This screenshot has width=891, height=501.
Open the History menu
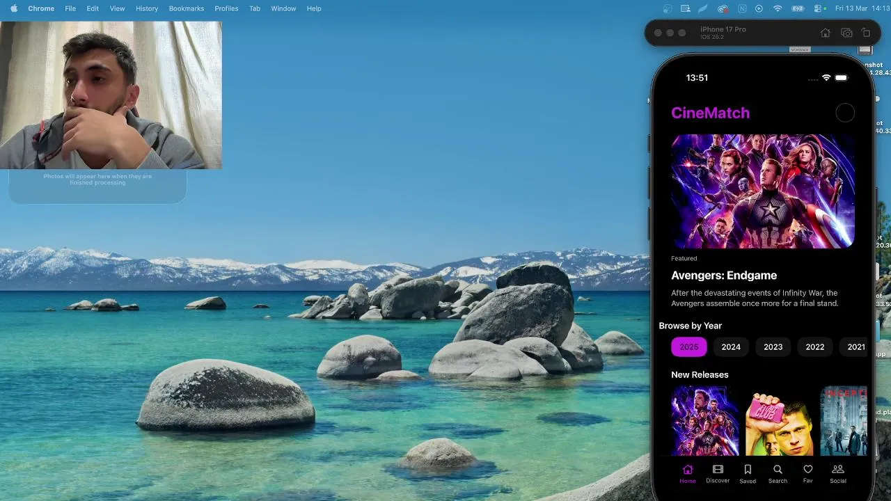(x=147, y=8)
